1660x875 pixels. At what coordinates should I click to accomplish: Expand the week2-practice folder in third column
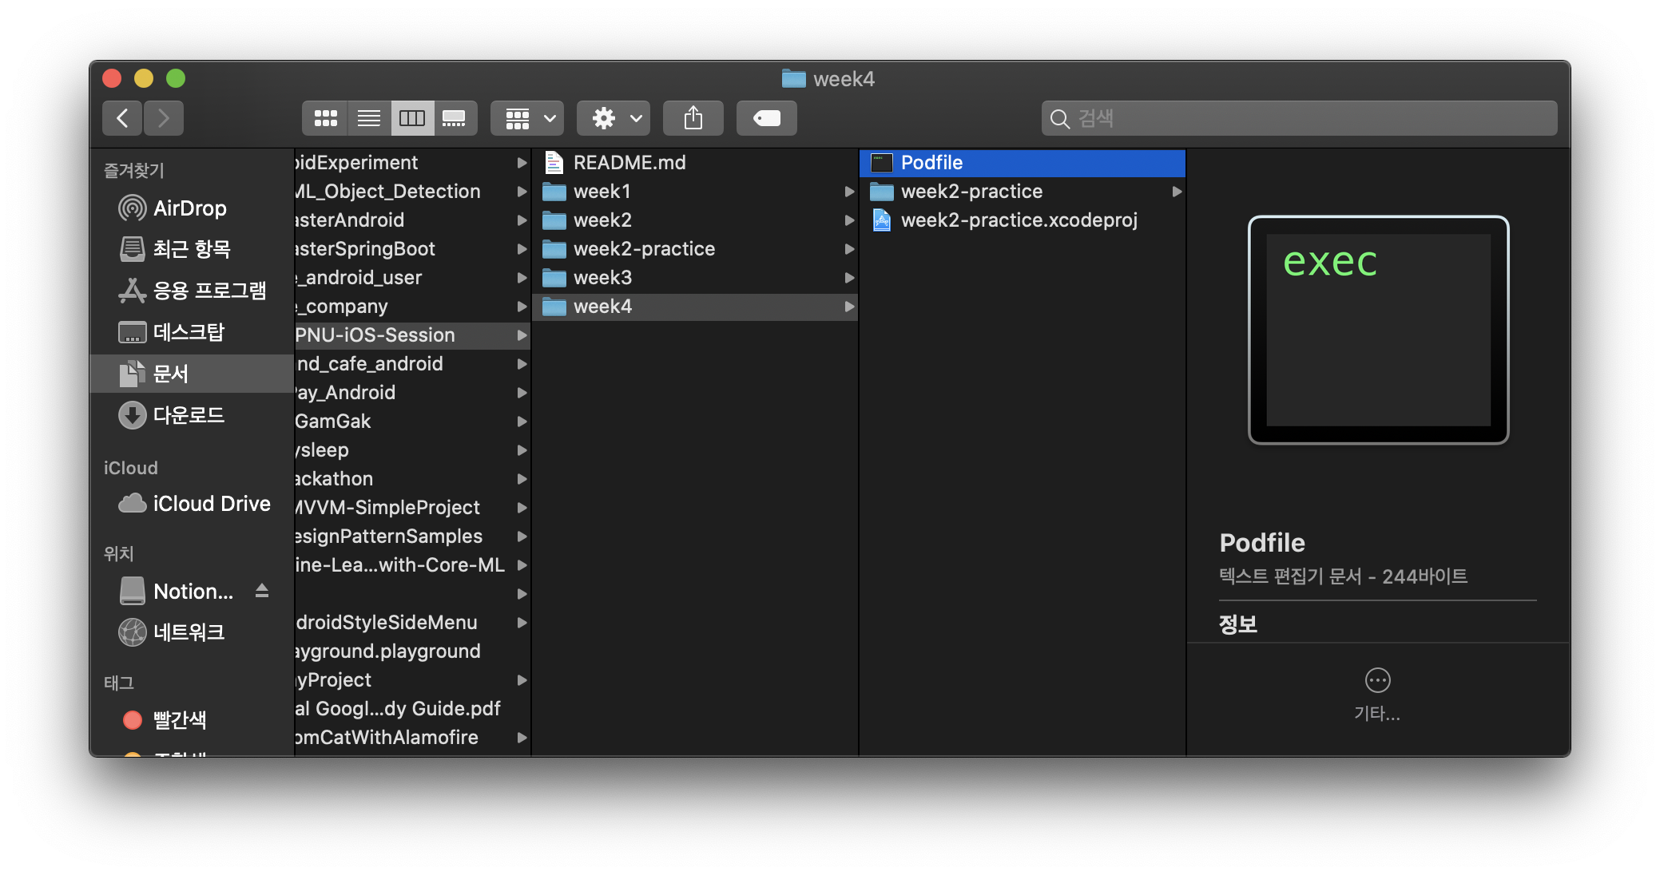[971, 192]
